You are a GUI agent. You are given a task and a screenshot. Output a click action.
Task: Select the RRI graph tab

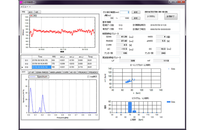23,12
